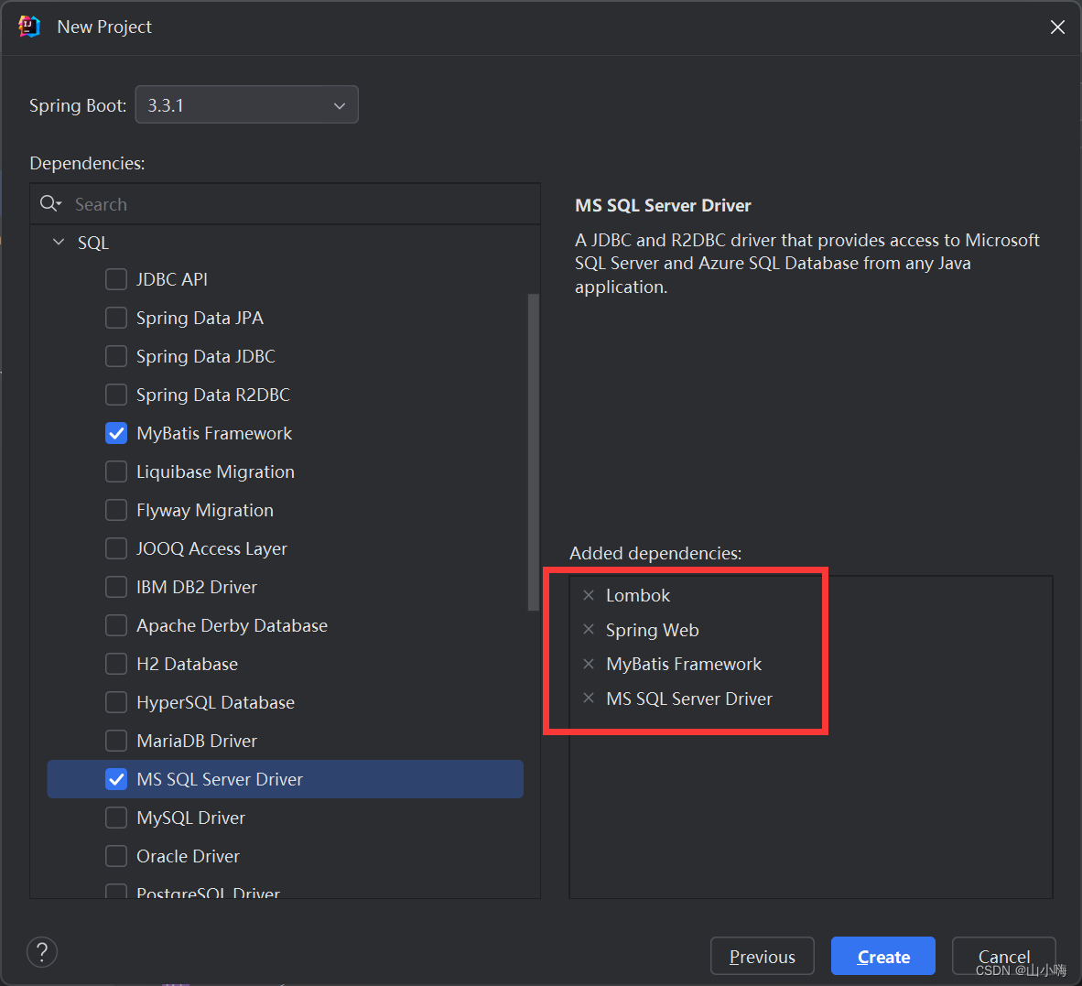Screen dimensions: 1082x986
Task: Select the JOOQ Access Layer label
Action: click(x=211, y=548)
